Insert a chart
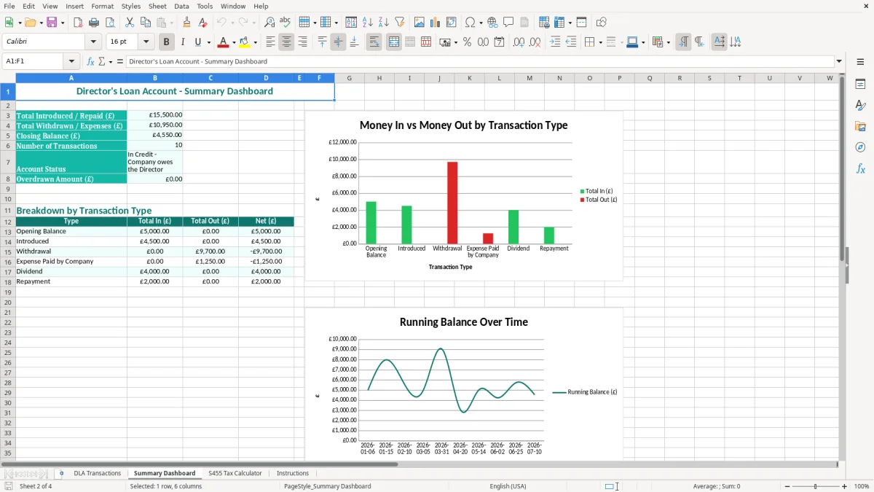Viewport: 874px width, 492px height. (x=436, y=23)
